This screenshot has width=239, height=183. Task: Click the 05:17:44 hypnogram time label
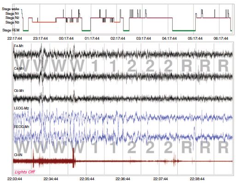click(195, 38)
